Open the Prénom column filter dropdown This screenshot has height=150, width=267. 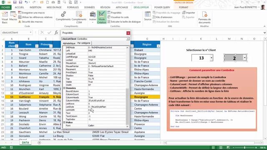(x=51, y=46)
